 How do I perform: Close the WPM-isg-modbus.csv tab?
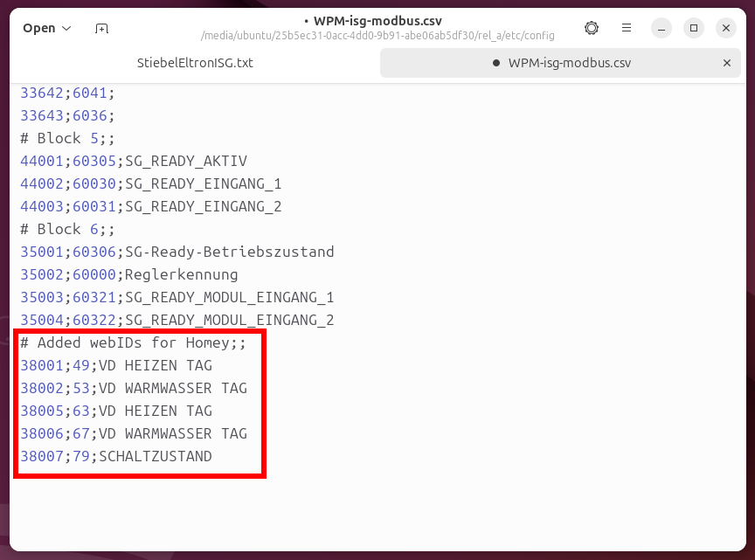726,63
